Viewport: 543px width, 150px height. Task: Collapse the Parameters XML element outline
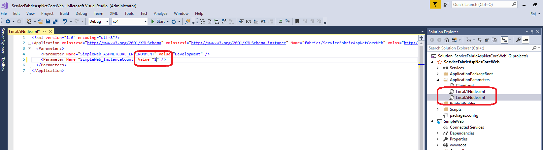coord(29,48)
